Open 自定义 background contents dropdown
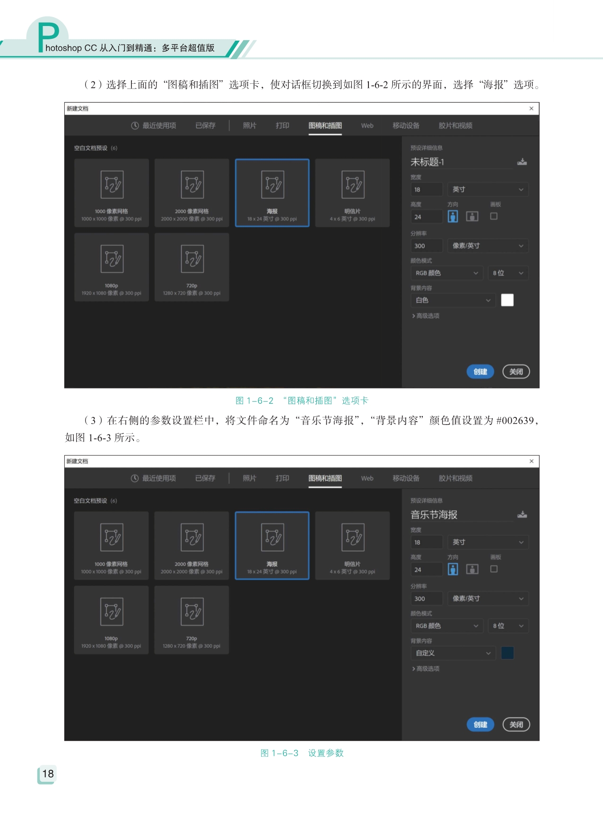 tap(453, 653)
